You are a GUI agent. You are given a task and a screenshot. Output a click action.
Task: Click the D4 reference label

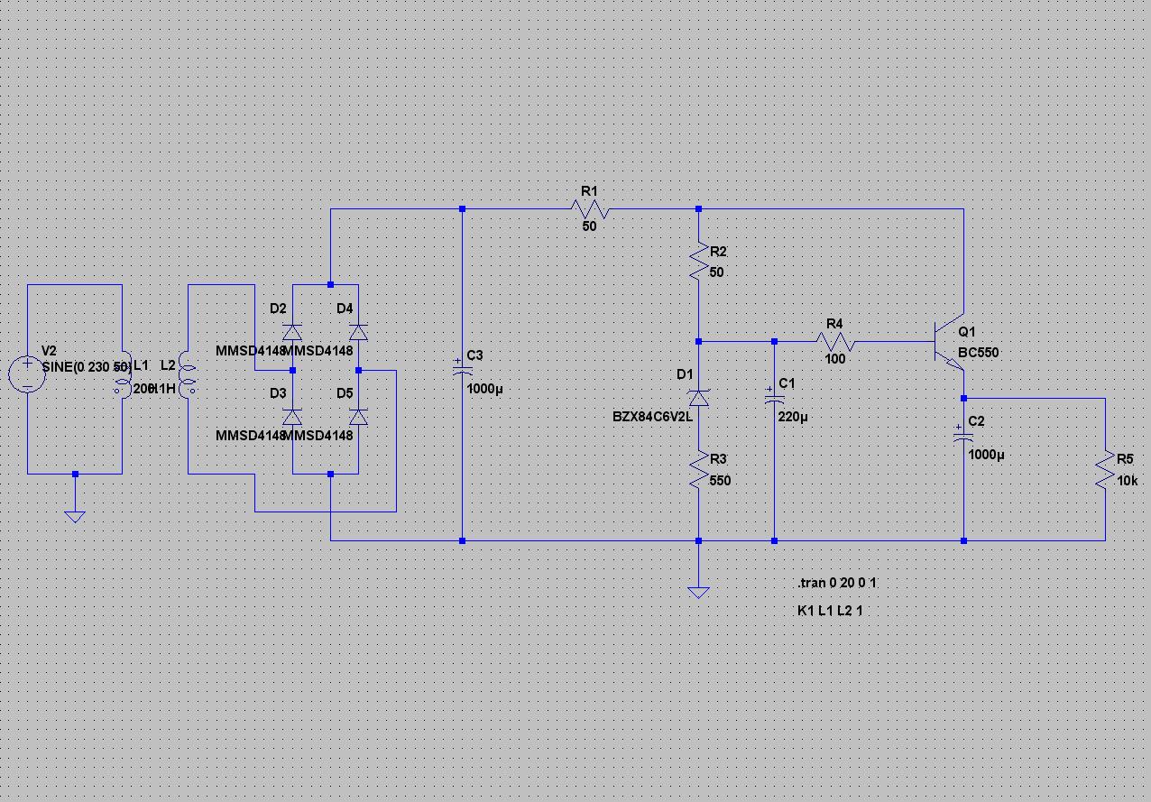point(345,309)
